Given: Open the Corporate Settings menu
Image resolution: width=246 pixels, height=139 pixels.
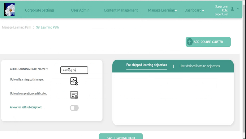Looking at the screenshot, I should click(40, 10).
